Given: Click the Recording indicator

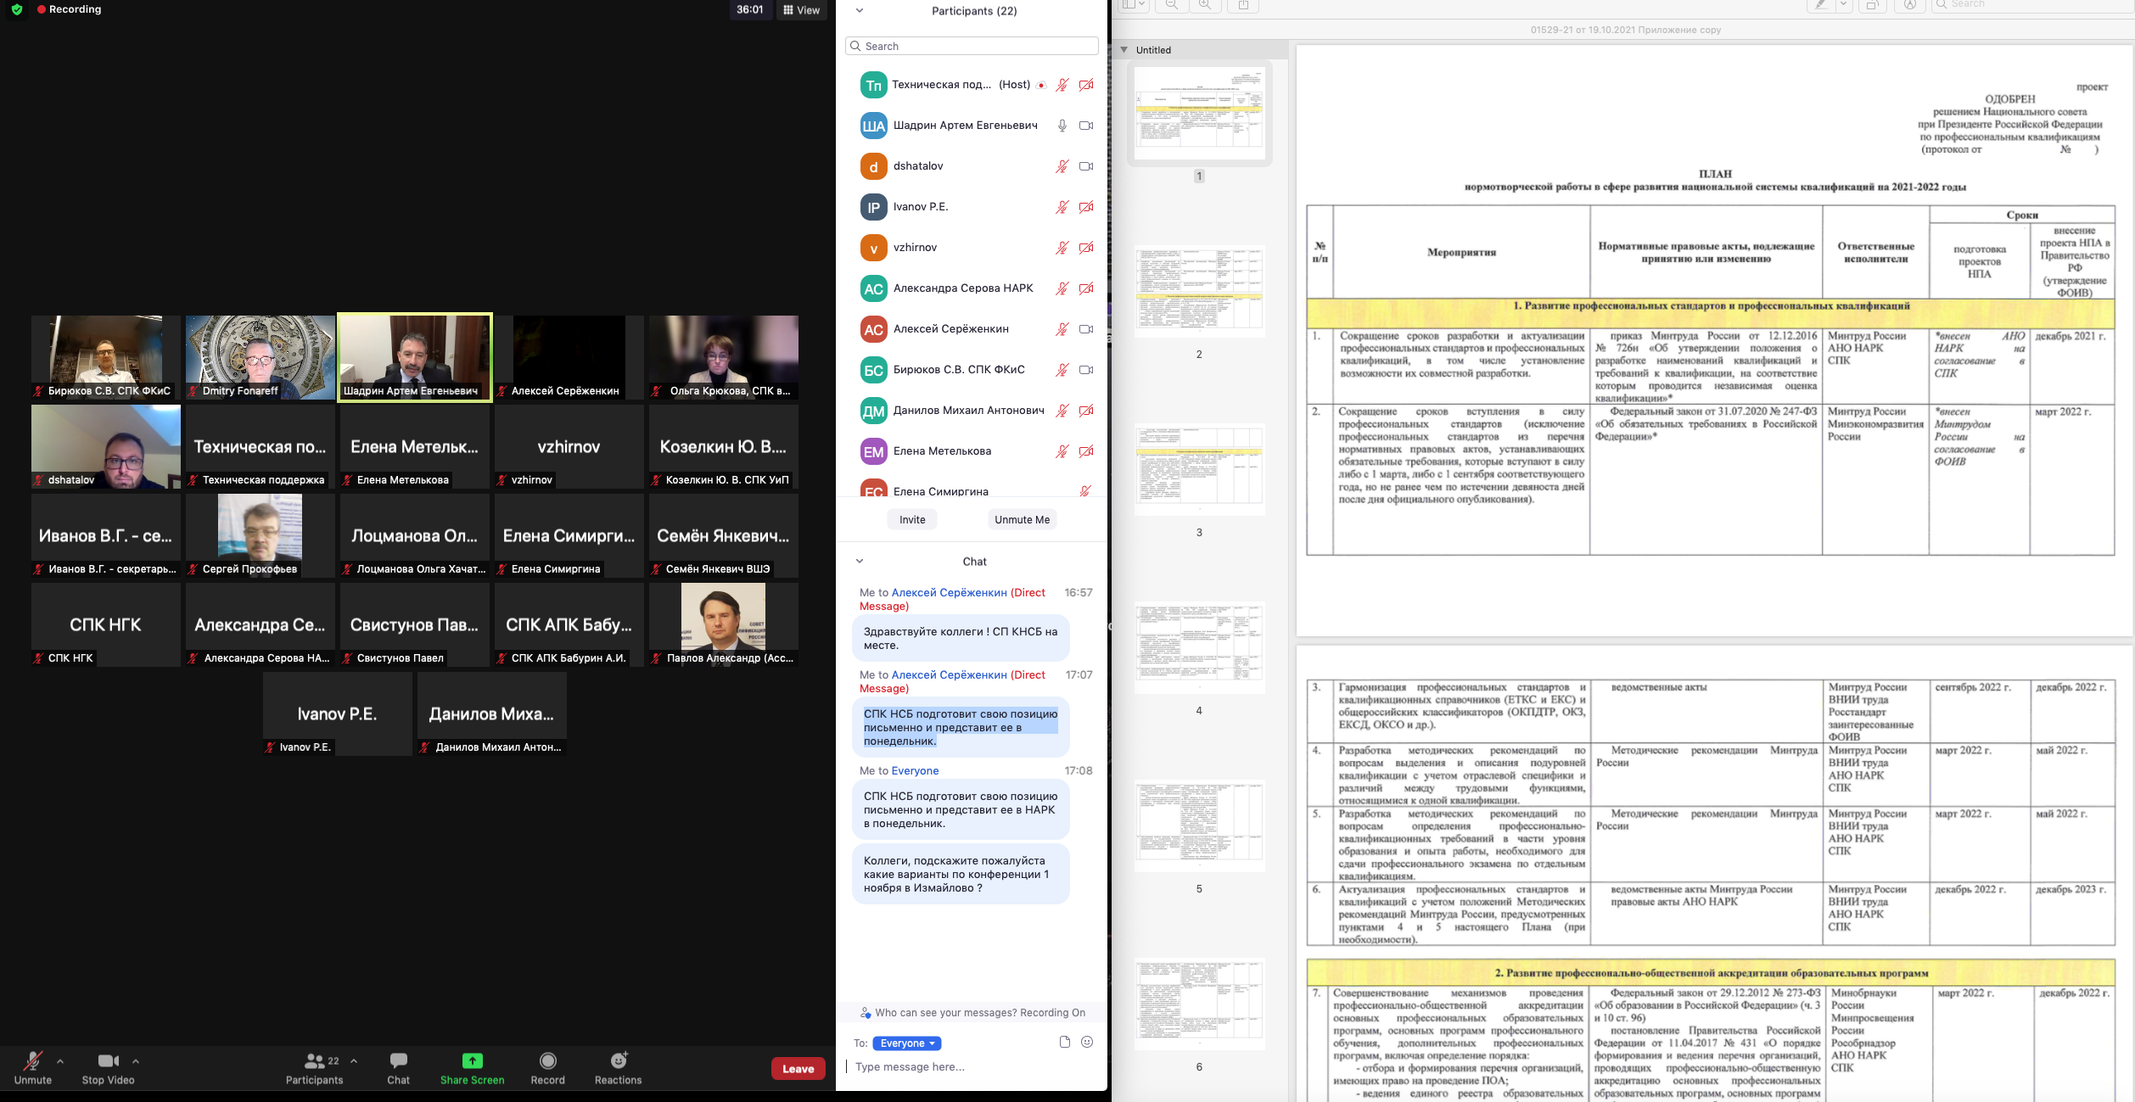Looking at the screenshot, I should coord(70,9).
